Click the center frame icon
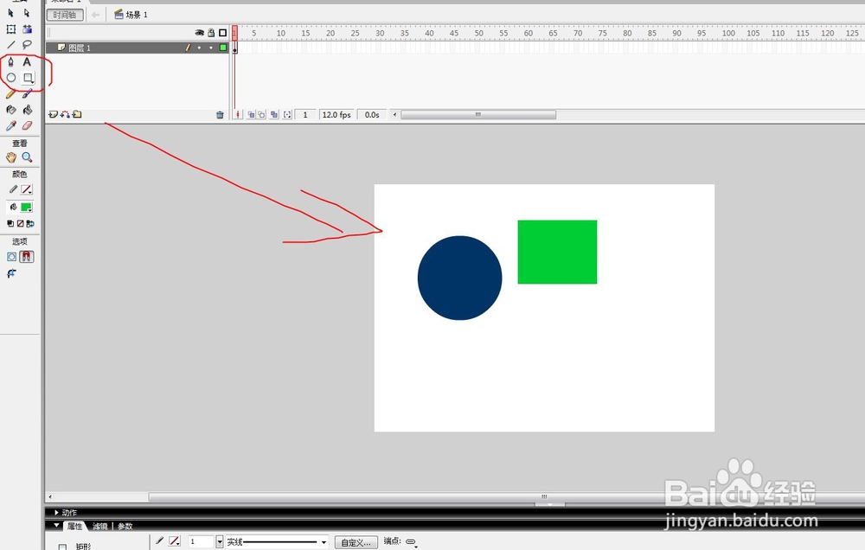 click(x=238, y=115)
